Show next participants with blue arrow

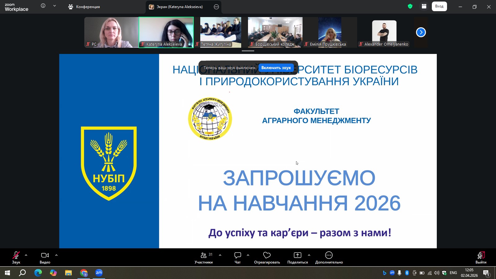pyautogui.click(x=421, y=32)
